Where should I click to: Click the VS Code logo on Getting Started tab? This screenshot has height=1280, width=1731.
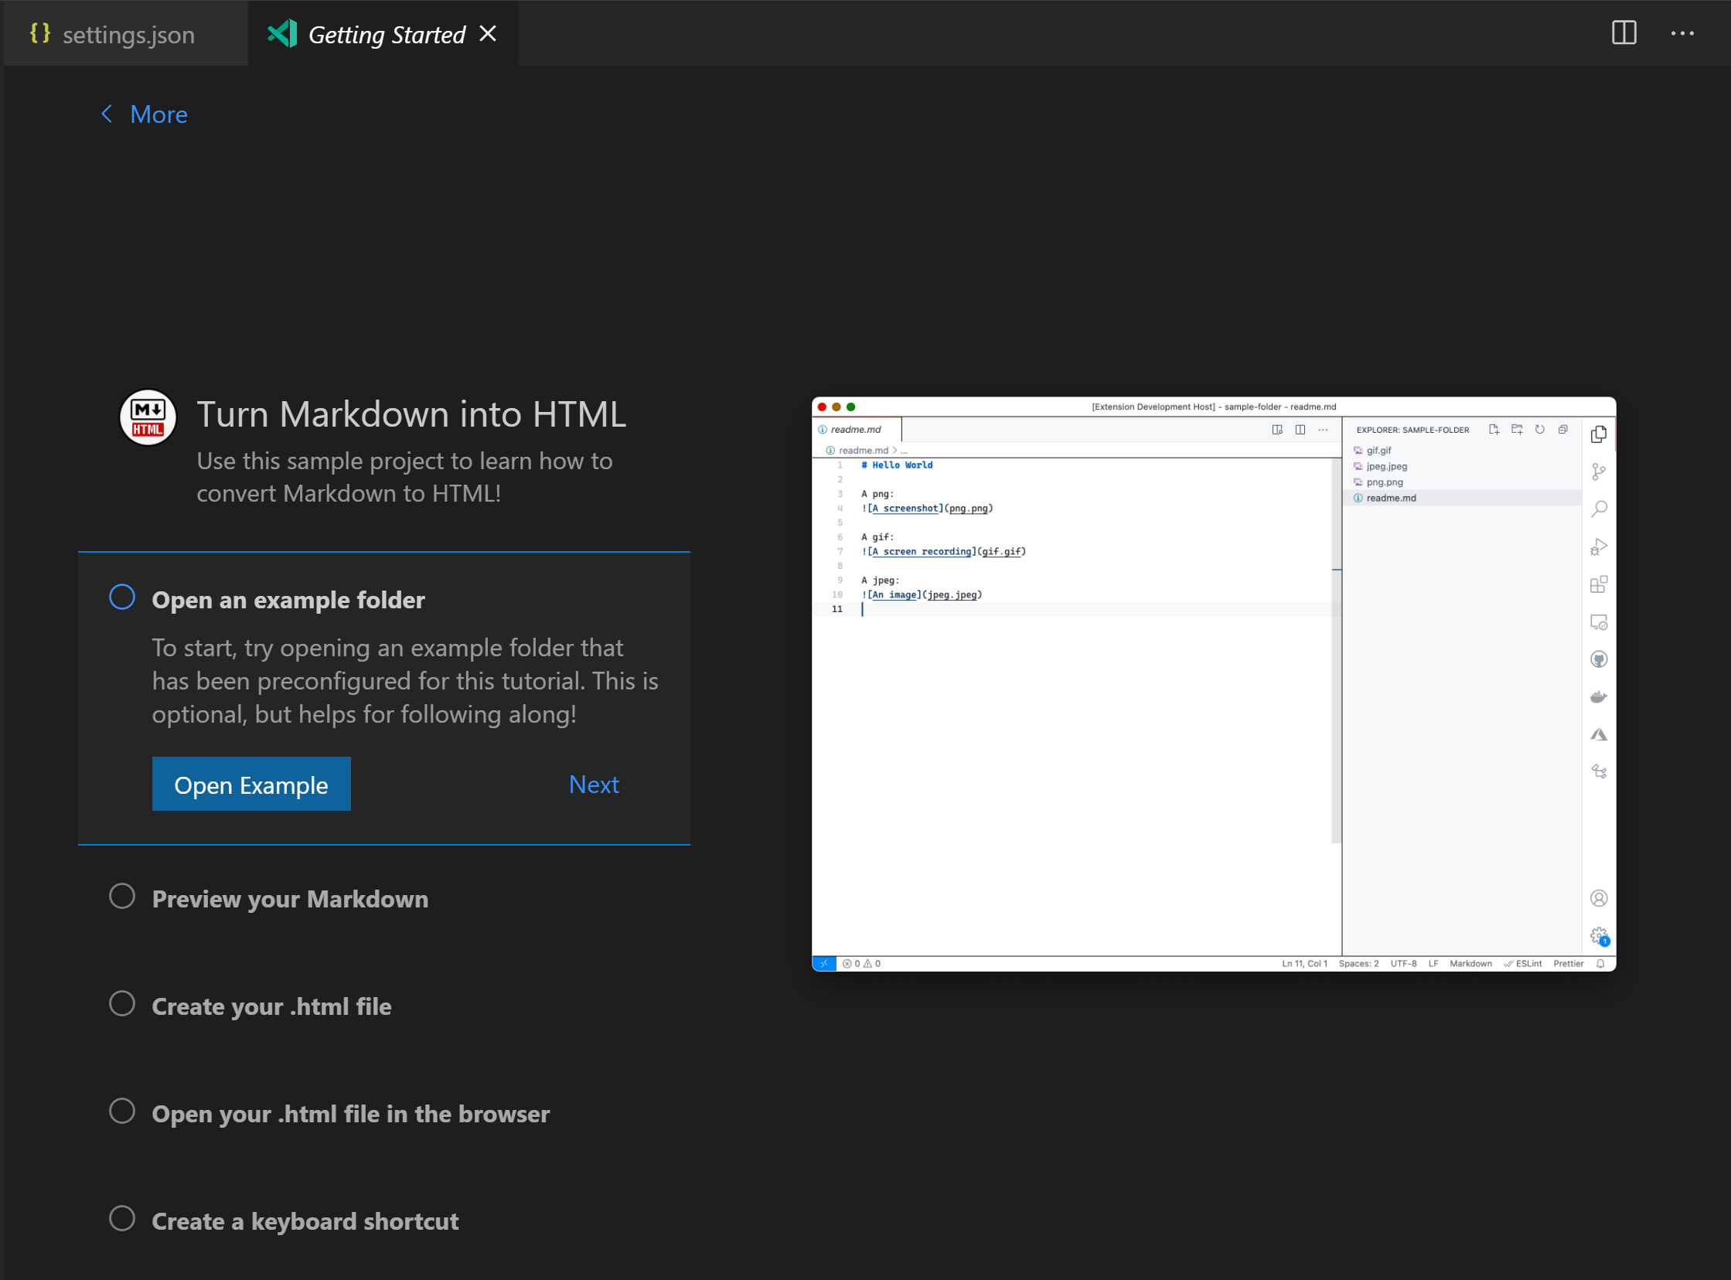point(283,33)
